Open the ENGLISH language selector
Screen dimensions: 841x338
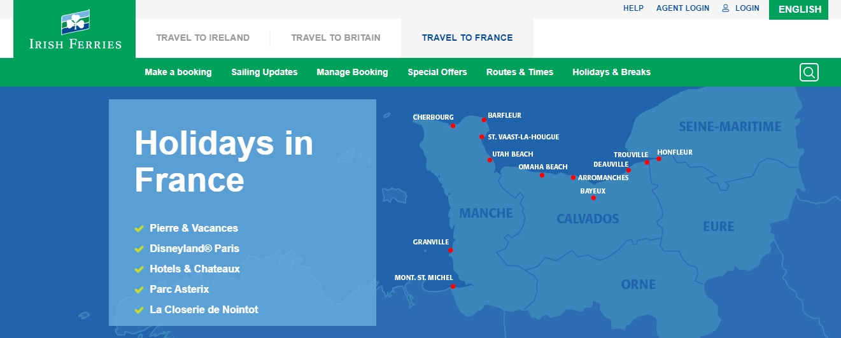(x=800, y=10)
